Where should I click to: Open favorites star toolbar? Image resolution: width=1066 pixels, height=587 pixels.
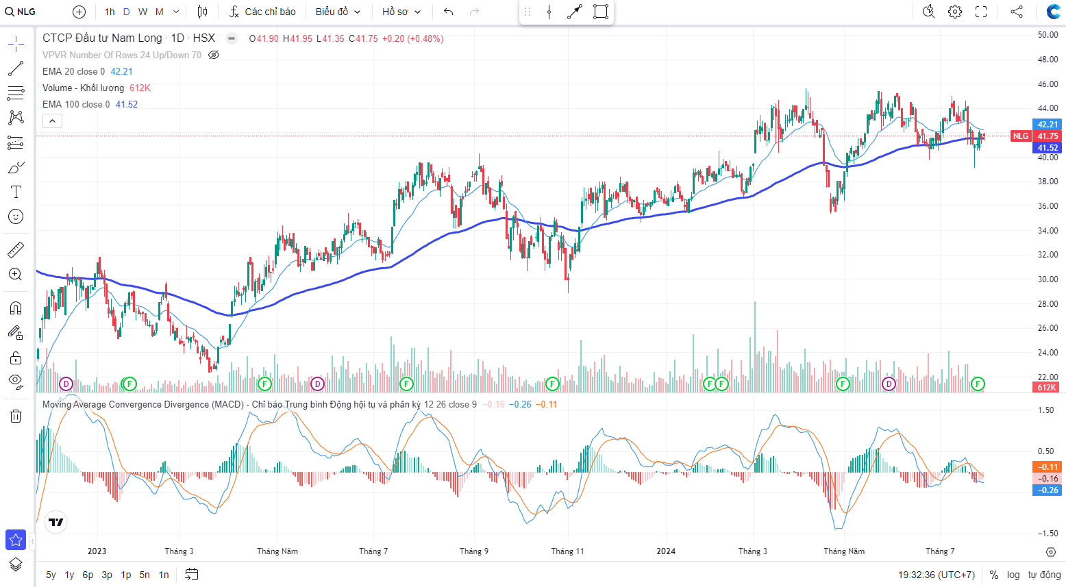tap(16, 540)
